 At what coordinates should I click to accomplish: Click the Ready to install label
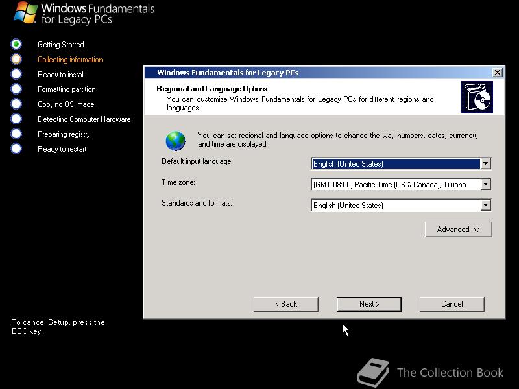[61, 75]
